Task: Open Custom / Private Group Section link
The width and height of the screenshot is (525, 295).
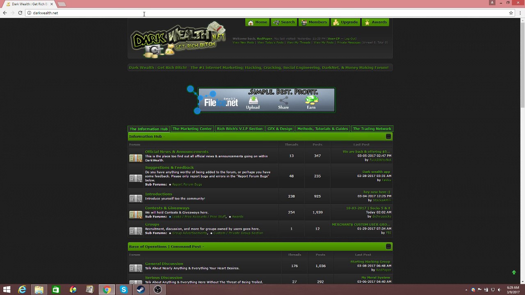Action: coord(238,233)
